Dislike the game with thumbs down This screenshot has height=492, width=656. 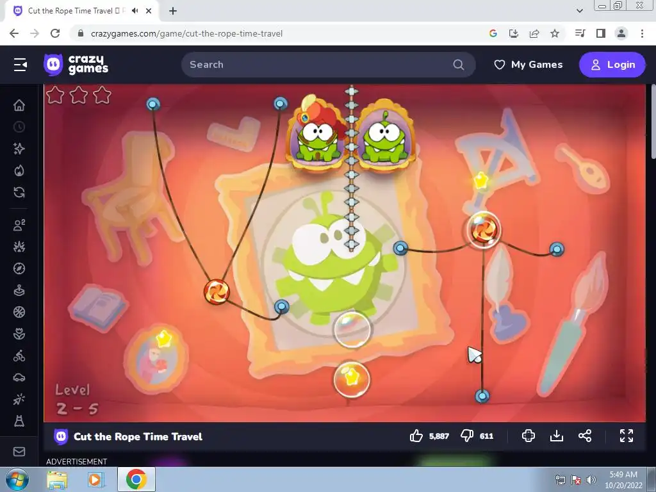click(x=466, y=436)
